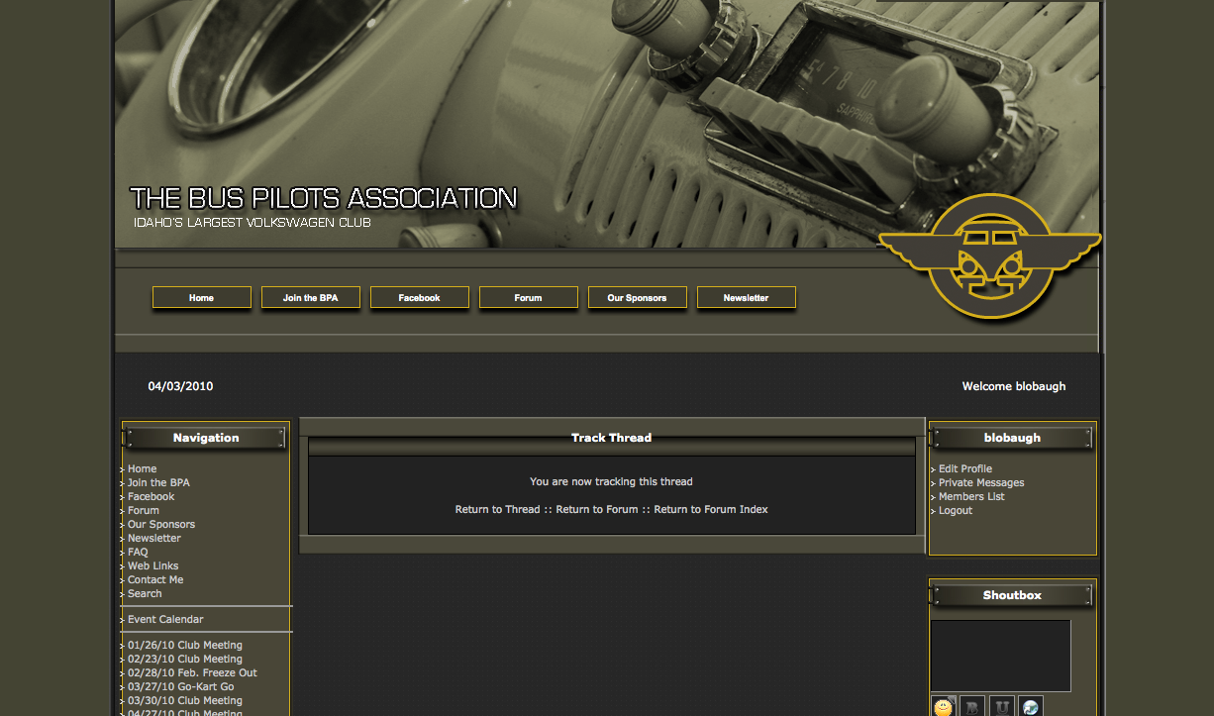Click inside the Shoutbox message text area

click(1000, 656)
